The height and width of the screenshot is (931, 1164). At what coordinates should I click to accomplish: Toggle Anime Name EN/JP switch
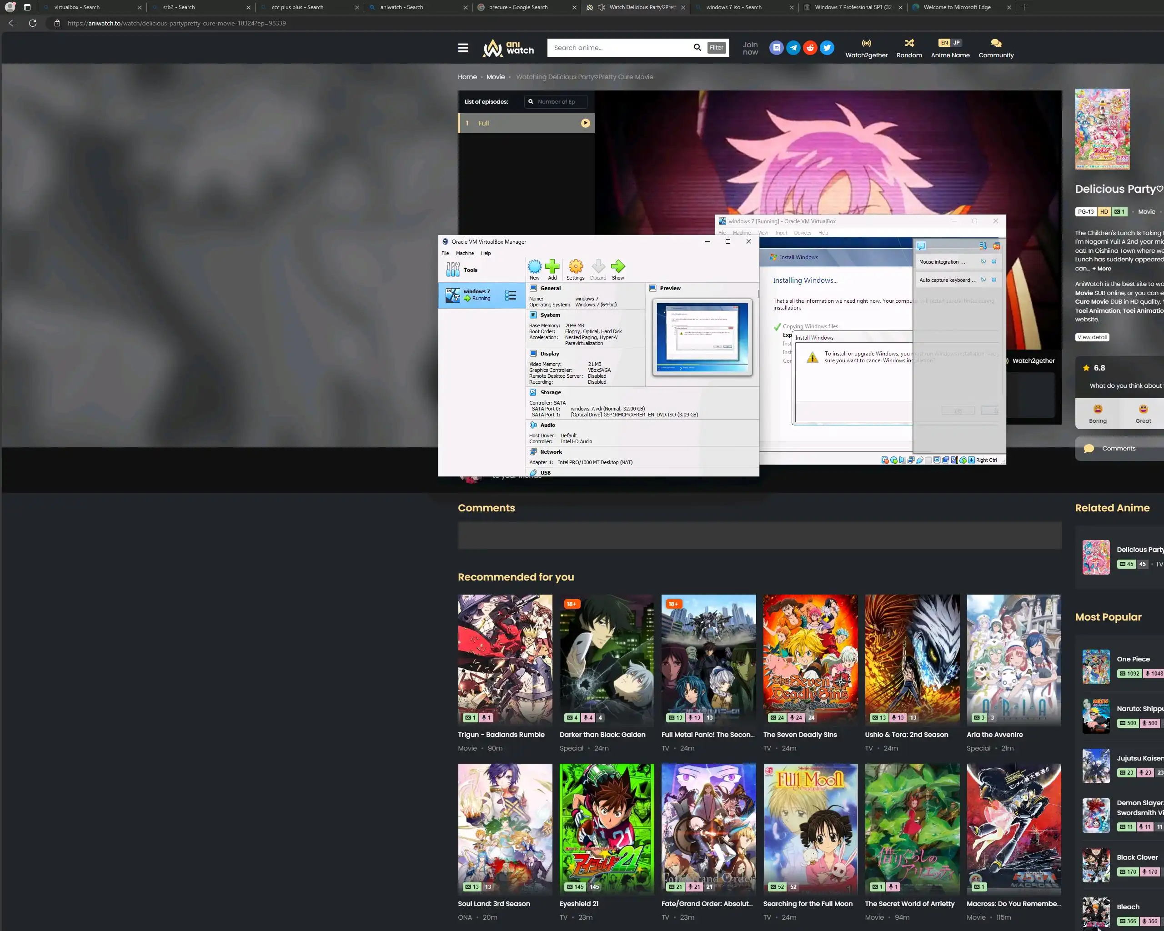tap(950, 43)
